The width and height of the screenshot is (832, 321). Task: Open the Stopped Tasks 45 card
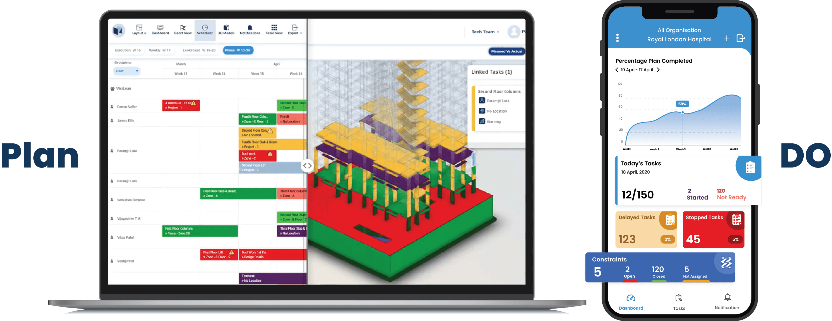713,229
